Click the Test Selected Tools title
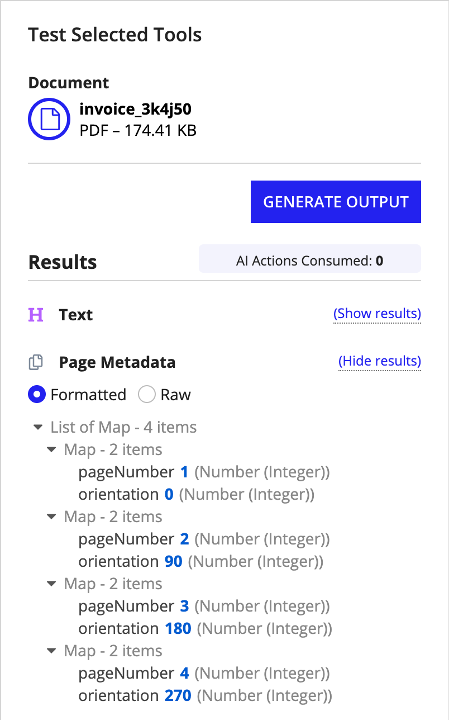This screenshot has height=720, width=449. (115, 35)
